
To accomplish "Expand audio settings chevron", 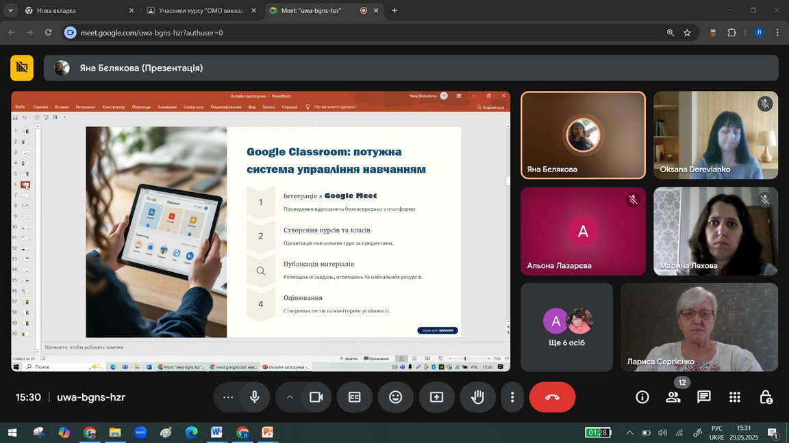I will pos(289,397).
